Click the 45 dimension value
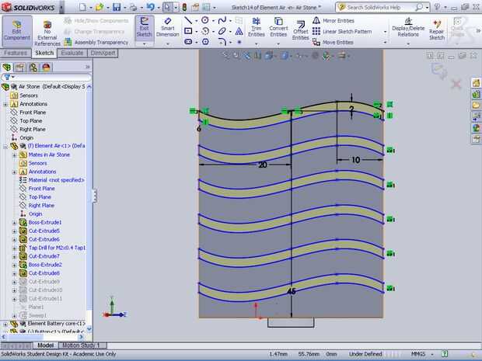The height and width of the screenshot is (361, 482). [x=291, y=291]
